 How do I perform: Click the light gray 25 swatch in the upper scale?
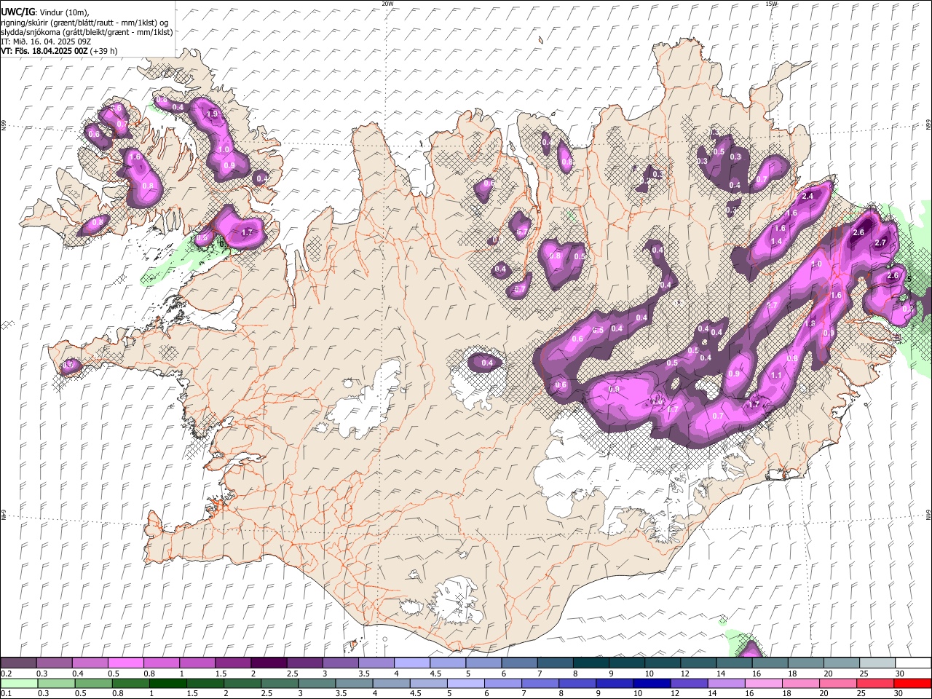tap(877, 663)
